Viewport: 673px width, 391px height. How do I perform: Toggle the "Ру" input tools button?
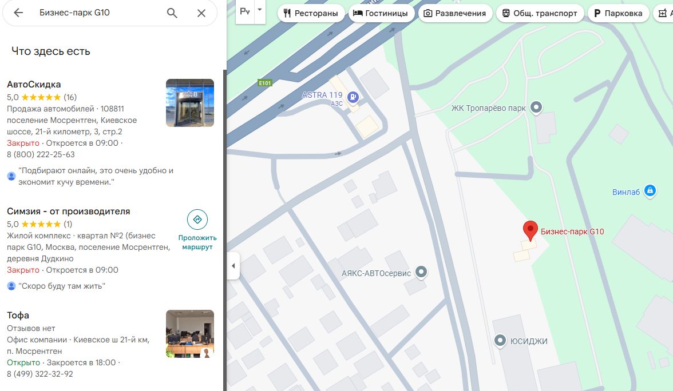pyautogui.click(x=245, y=11)
